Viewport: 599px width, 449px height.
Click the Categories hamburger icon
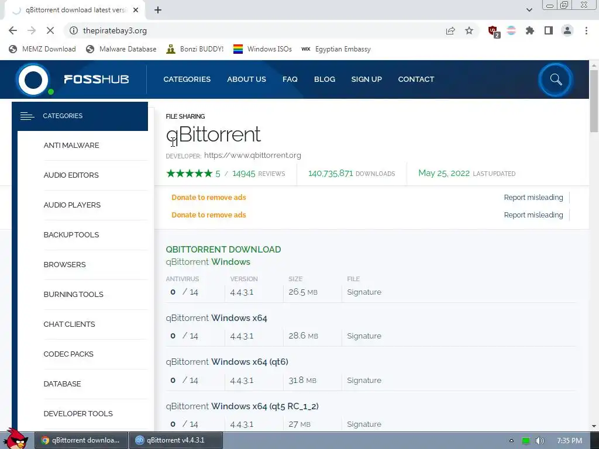pos(27,116)
